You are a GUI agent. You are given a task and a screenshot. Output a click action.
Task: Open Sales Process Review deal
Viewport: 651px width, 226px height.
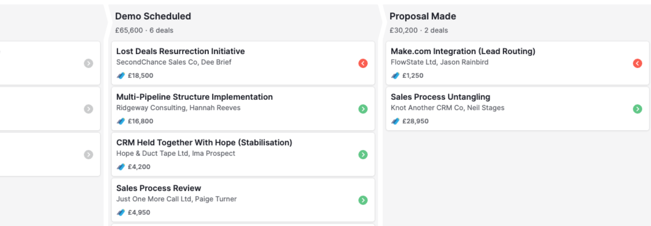click(243, 200)
